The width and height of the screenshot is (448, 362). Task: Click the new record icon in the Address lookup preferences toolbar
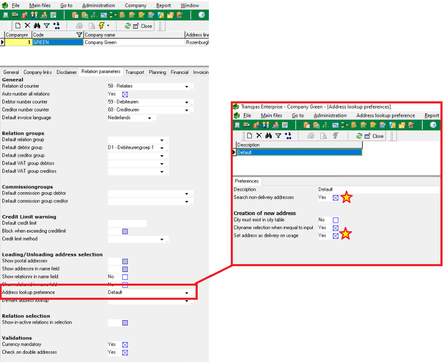[x=250, y=136]
